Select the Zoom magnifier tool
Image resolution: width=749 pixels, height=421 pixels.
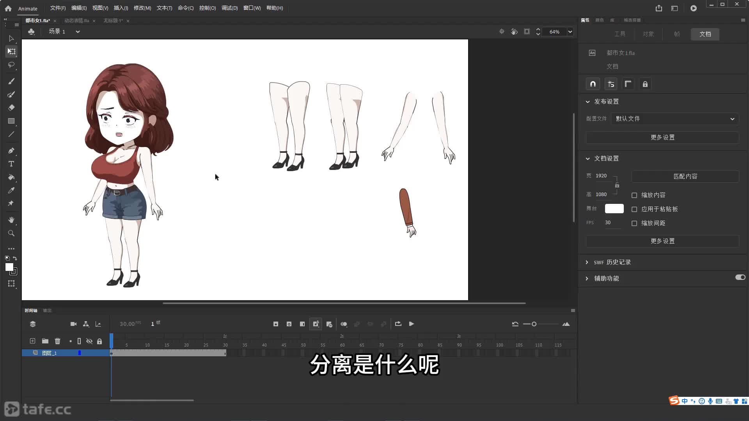click(11, 233)
